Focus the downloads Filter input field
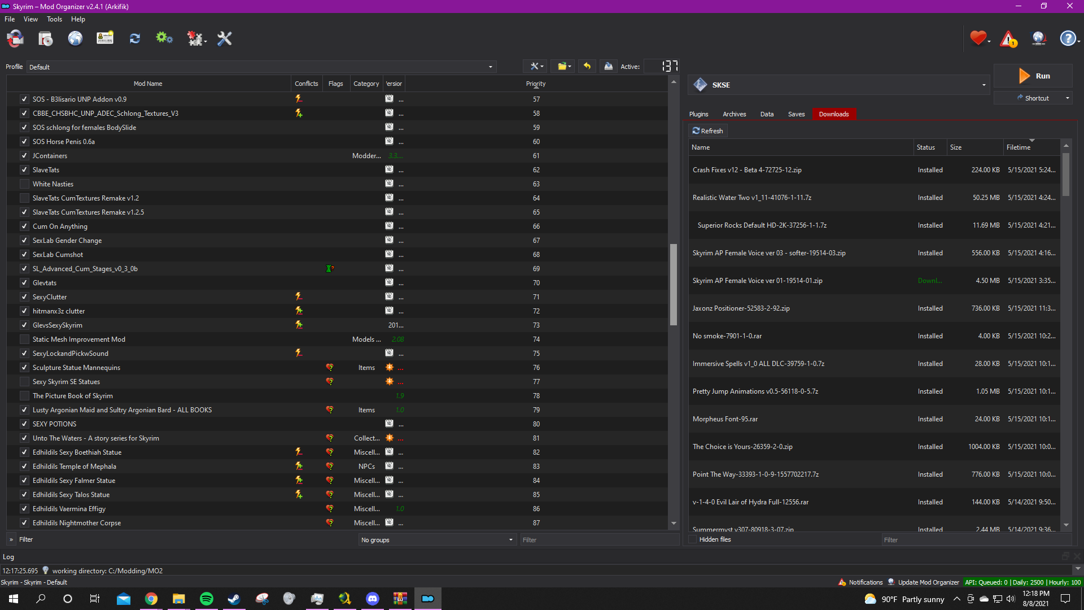 click(x=976, y=540)
